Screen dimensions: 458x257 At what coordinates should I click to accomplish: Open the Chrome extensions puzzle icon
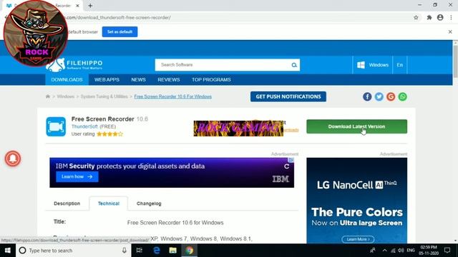point(429,17)
